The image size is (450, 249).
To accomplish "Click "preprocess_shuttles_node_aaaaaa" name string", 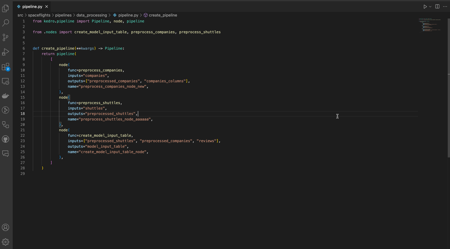I will click(x=115, y=119).
